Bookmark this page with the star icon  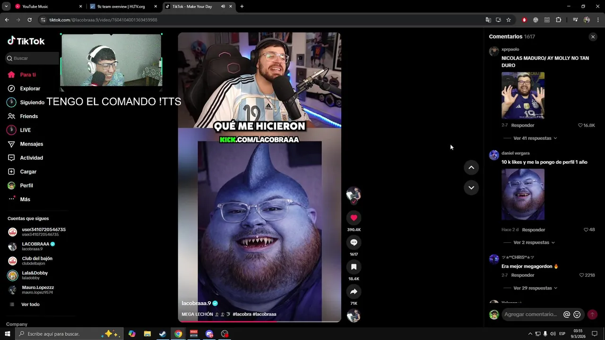pos(509,20)
